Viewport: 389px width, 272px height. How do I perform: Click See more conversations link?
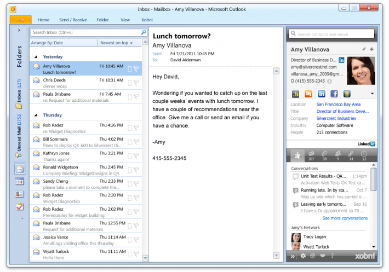pyautogui.click(x=345, y=218)
